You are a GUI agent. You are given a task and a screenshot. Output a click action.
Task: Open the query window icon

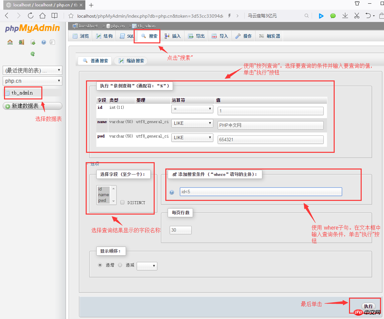(33, 42)
